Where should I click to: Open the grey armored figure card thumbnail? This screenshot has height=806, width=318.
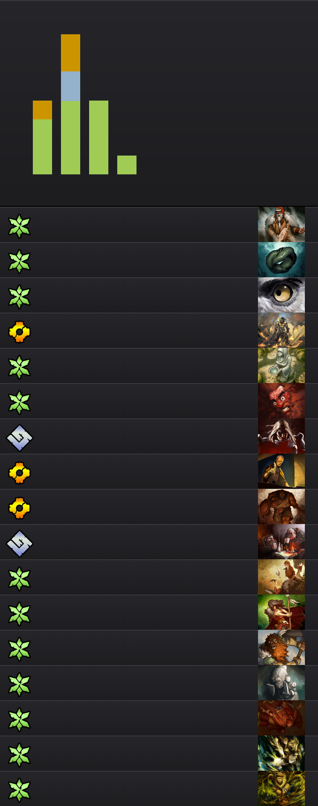pos(281,683)
